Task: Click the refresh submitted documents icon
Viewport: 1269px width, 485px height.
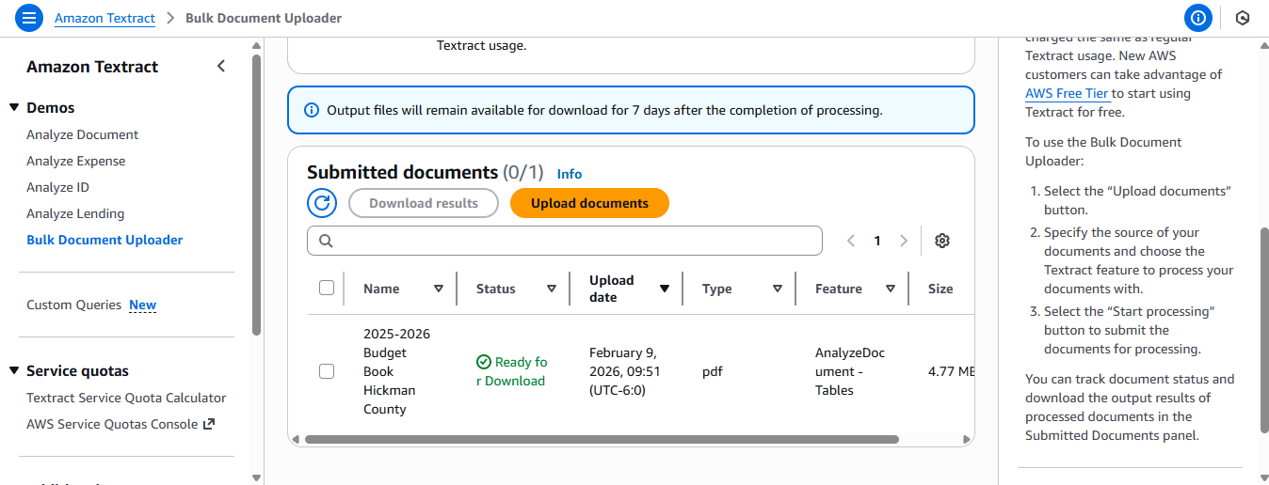Action: (x=322, y=203)
